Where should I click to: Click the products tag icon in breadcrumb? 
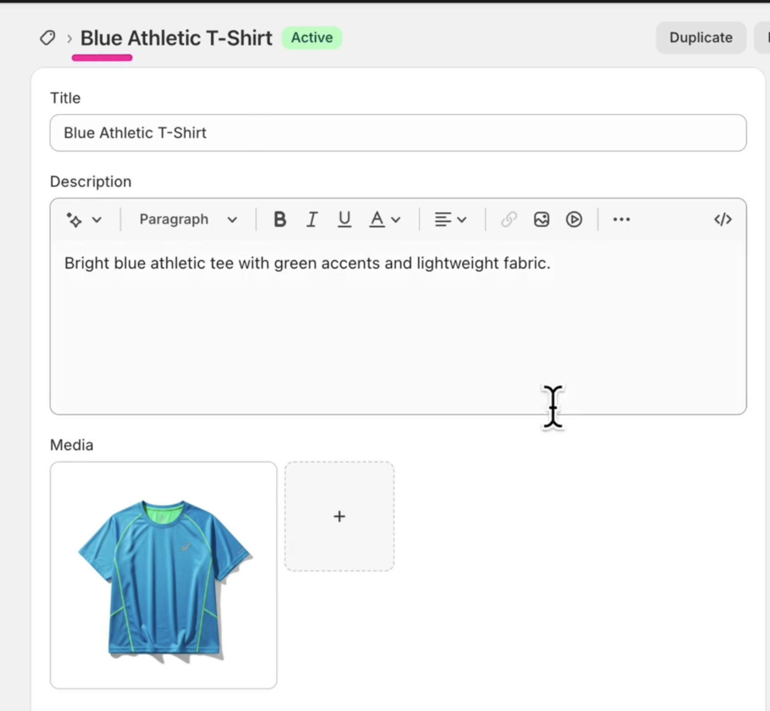point(47,38)
